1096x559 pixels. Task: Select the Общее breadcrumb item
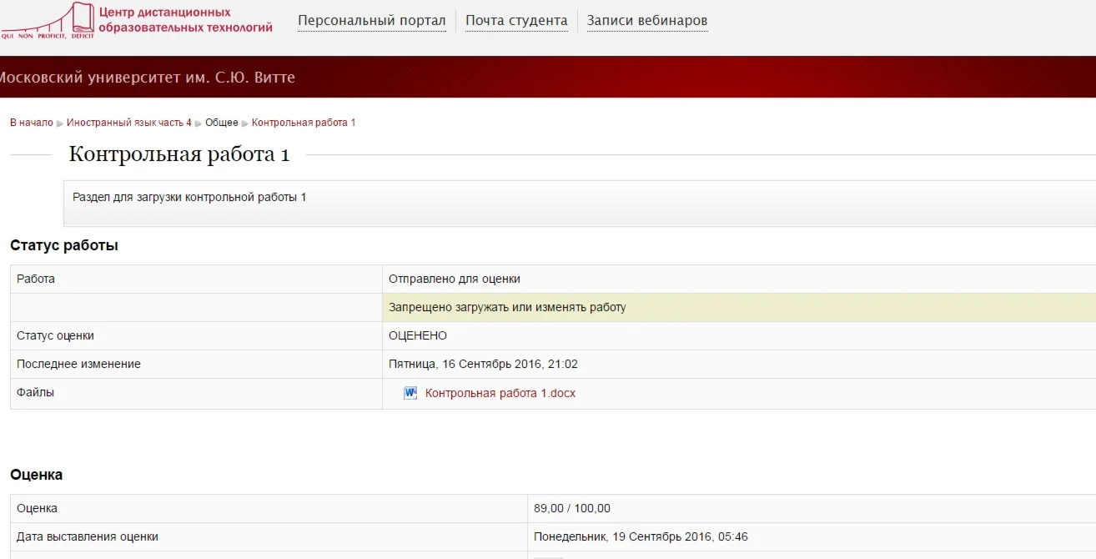click(222, 123)
